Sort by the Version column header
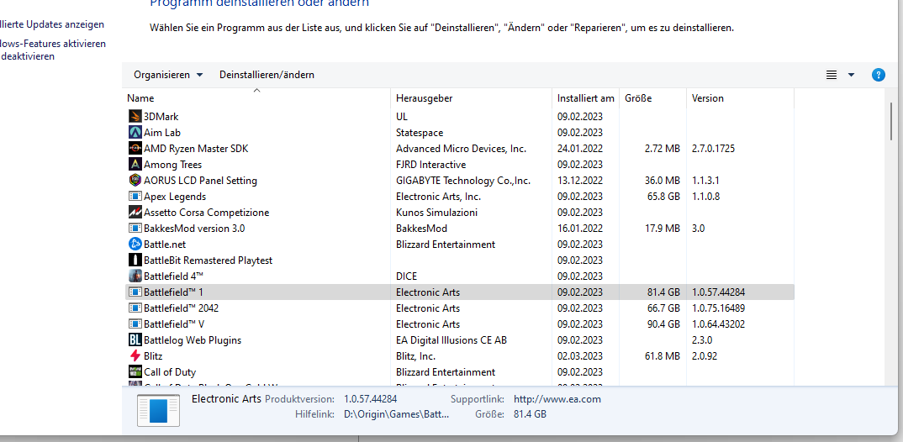 tap(740, 98)
